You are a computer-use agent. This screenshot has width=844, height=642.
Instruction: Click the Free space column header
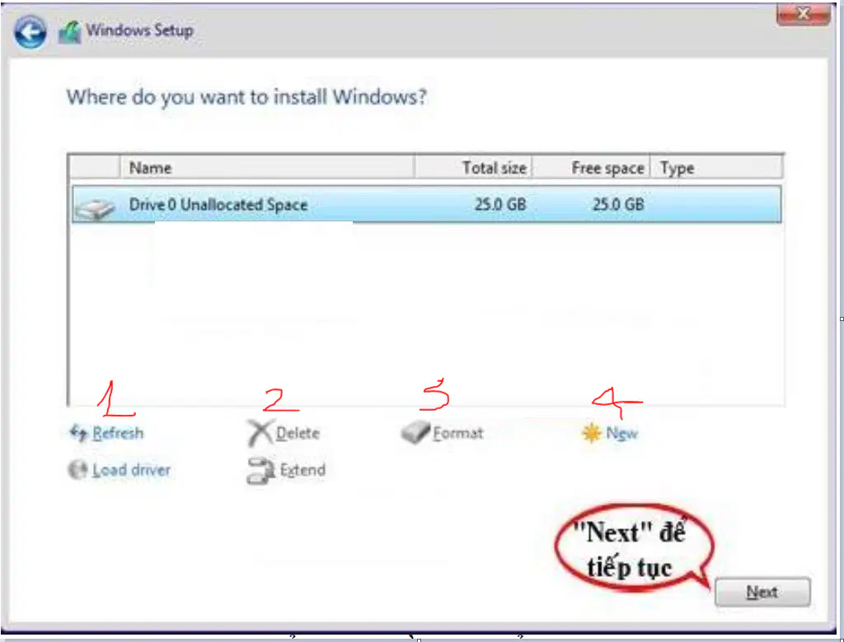click(x=591, y=168)
